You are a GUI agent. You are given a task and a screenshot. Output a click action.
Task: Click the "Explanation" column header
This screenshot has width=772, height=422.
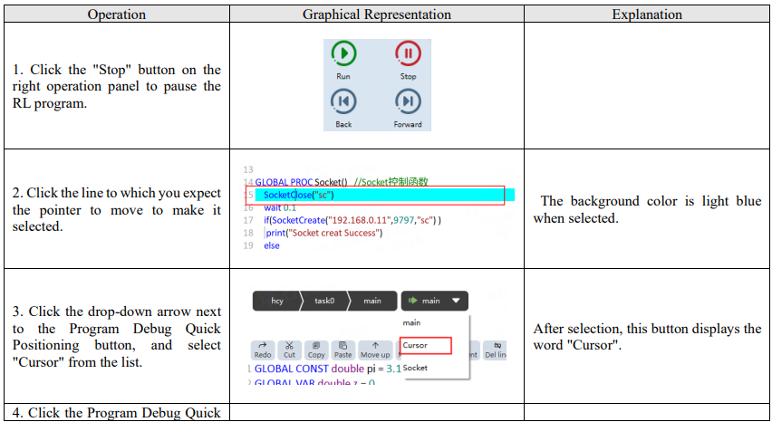647,14
